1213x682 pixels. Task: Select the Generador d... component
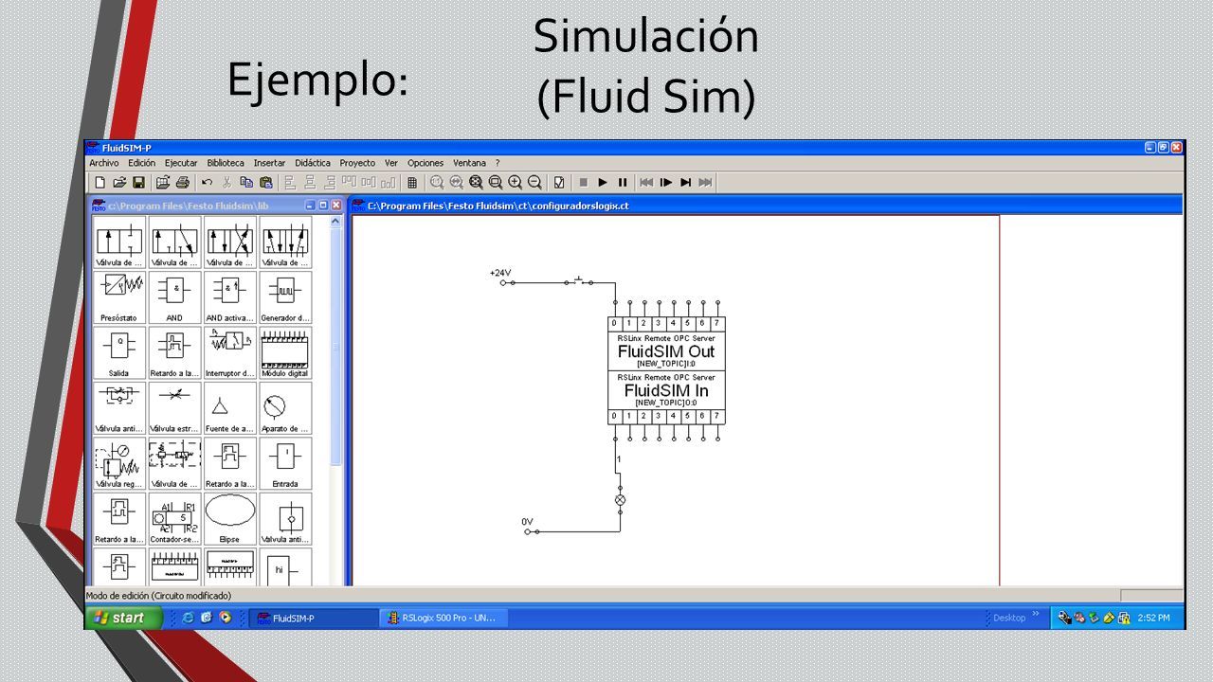tap(285, 297)
